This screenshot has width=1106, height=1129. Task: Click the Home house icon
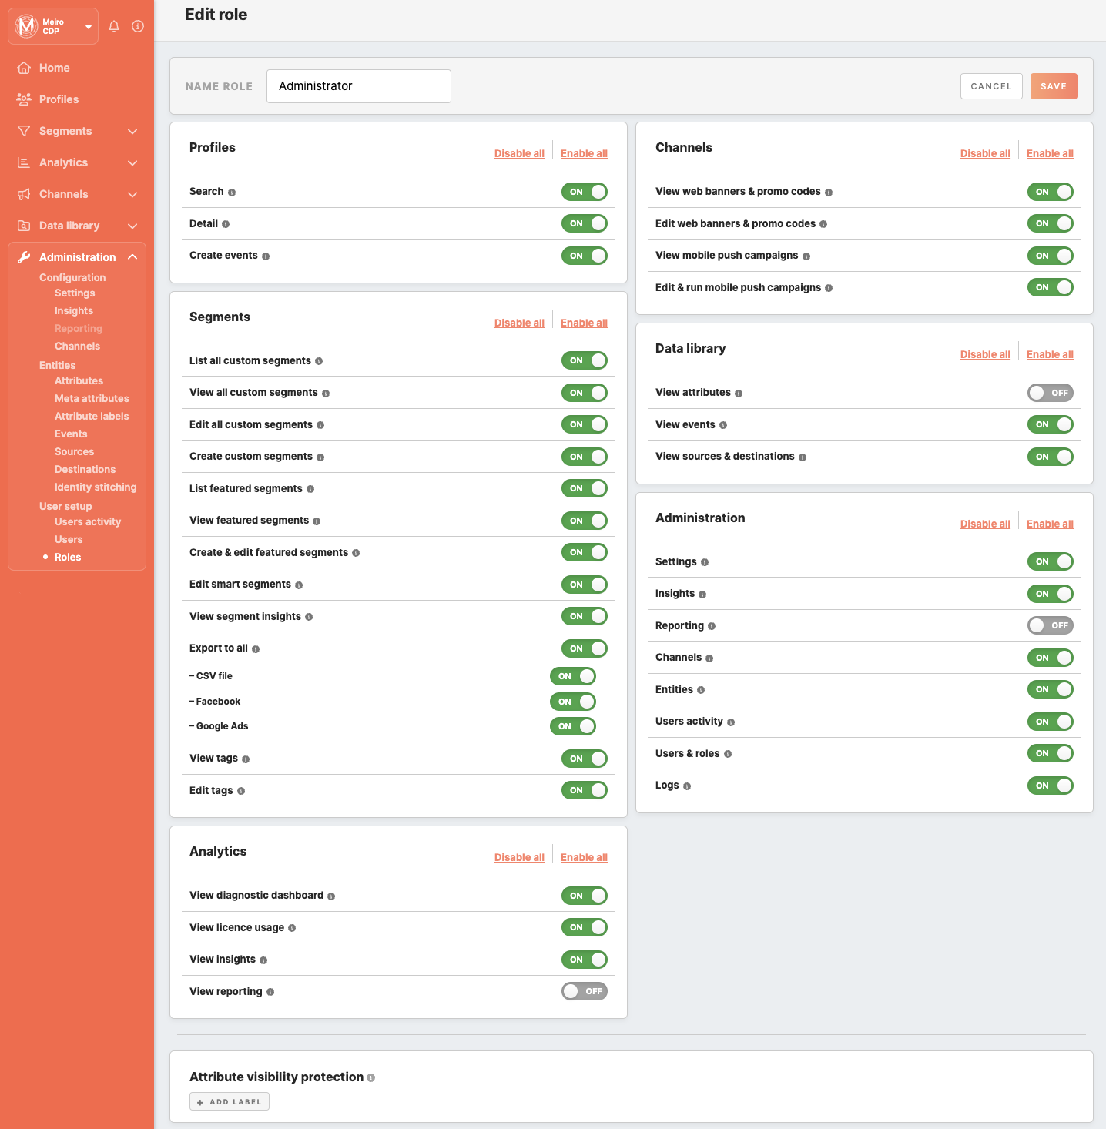pyautogui.click(x=24, y=68)
